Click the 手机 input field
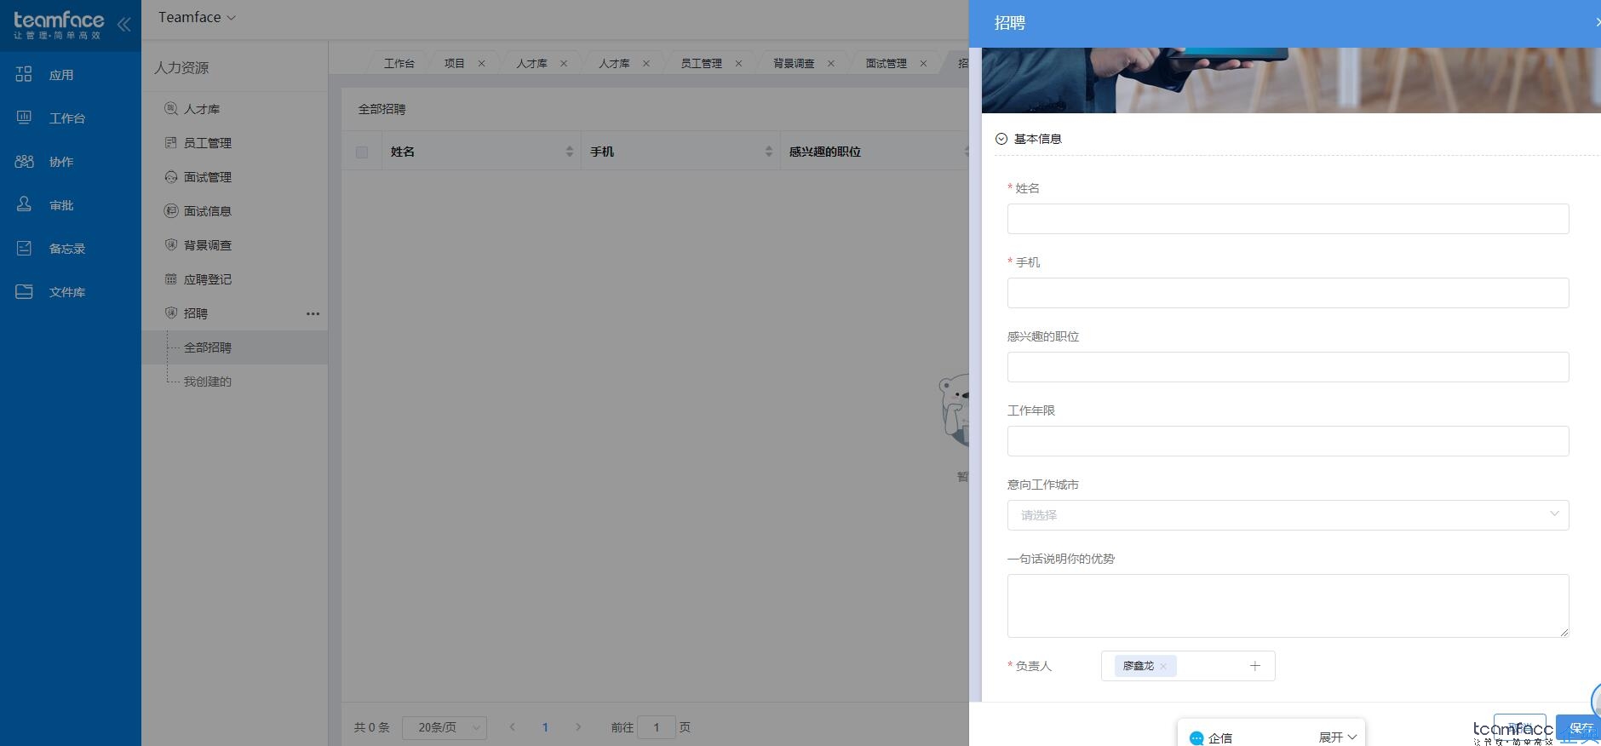The height and width of the screenshot is (746, 1601). coord(1288,292)
